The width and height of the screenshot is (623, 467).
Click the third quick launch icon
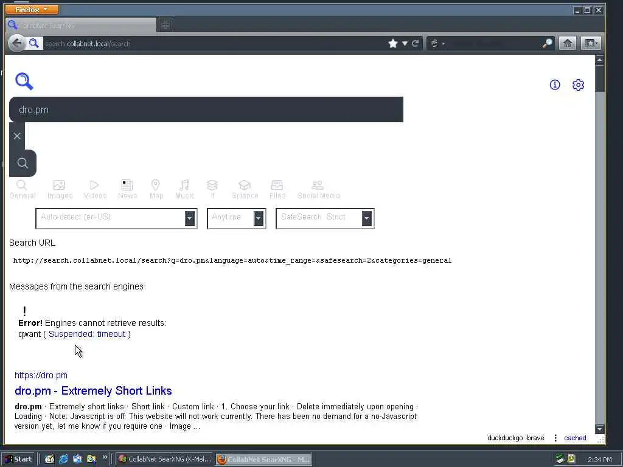tap(77, 459)
